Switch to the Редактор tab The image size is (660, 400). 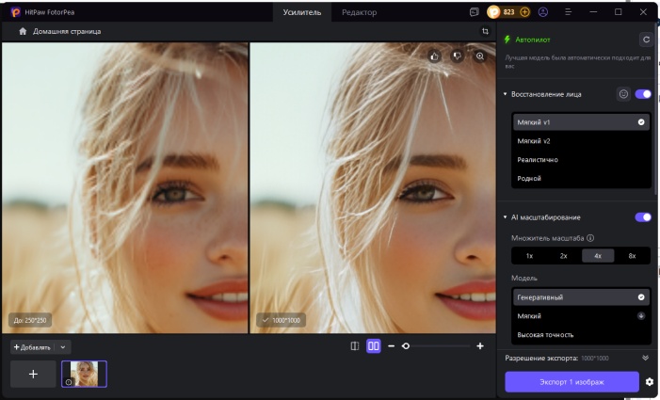359,12
